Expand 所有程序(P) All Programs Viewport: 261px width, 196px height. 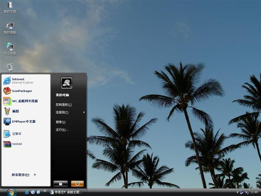click(x=24, y=175)
